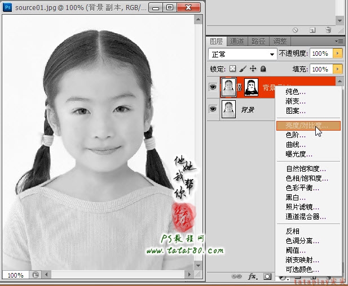Click the link layers icon at panel bottom
This screenshot has height=286, width=348.
point(236,276)
